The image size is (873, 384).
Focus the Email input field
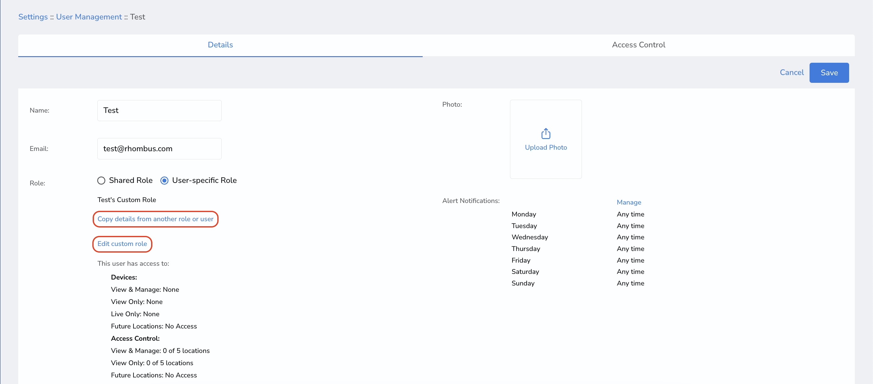coord(159,149)
